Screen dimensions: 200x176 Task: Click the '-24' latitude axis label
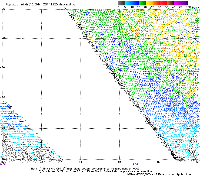(x=2, y=67)
